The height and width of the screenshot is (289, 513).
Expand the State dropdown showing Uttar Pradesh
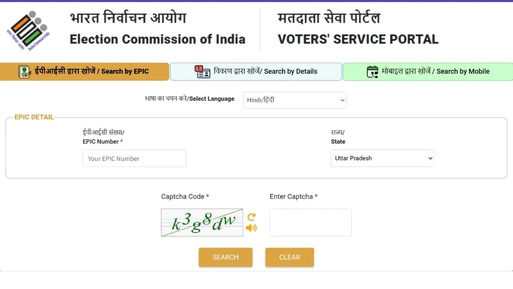tap(382, 158)
